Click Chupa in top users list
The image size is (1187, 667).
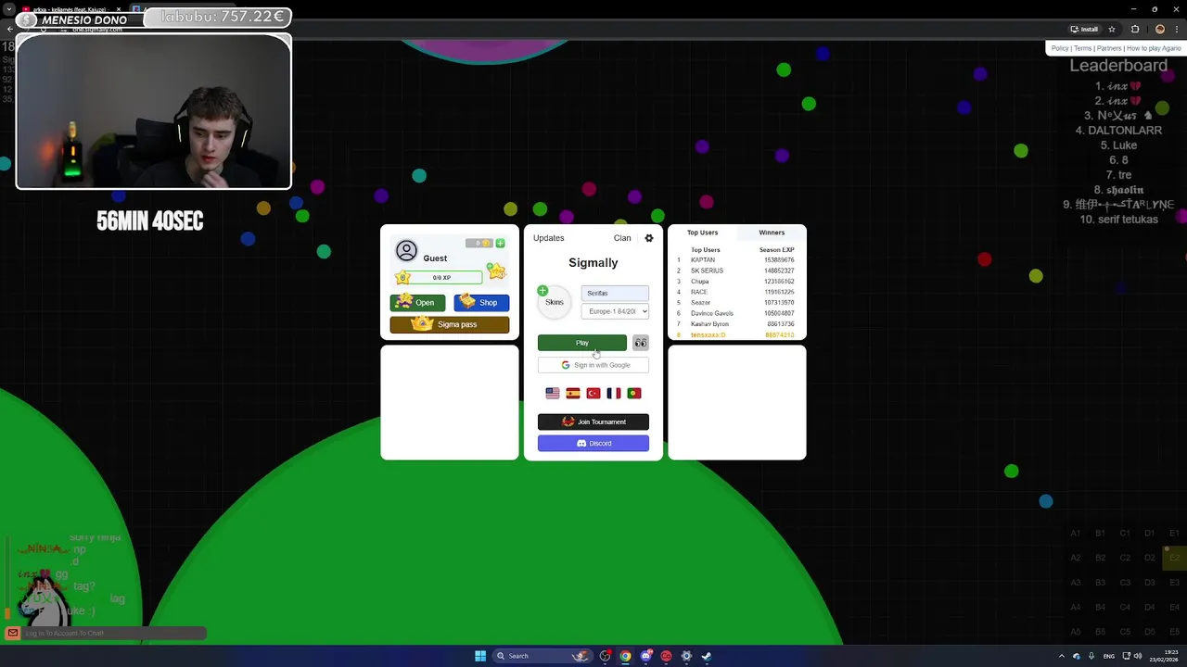click(x=699, y=282)
